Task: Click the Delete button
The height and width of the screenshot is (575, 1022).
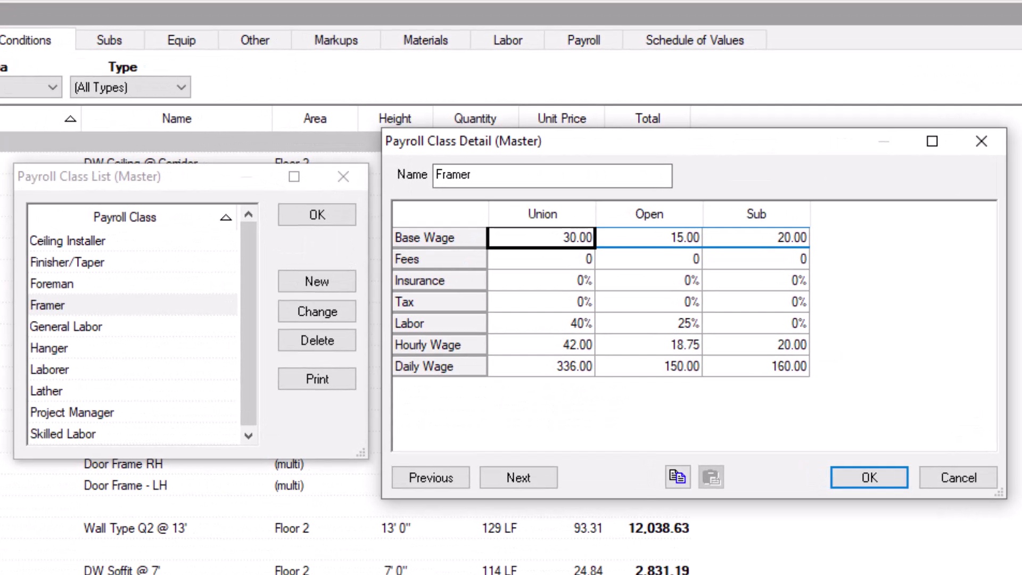Action: pyautogui.click(x=317, y=340)
